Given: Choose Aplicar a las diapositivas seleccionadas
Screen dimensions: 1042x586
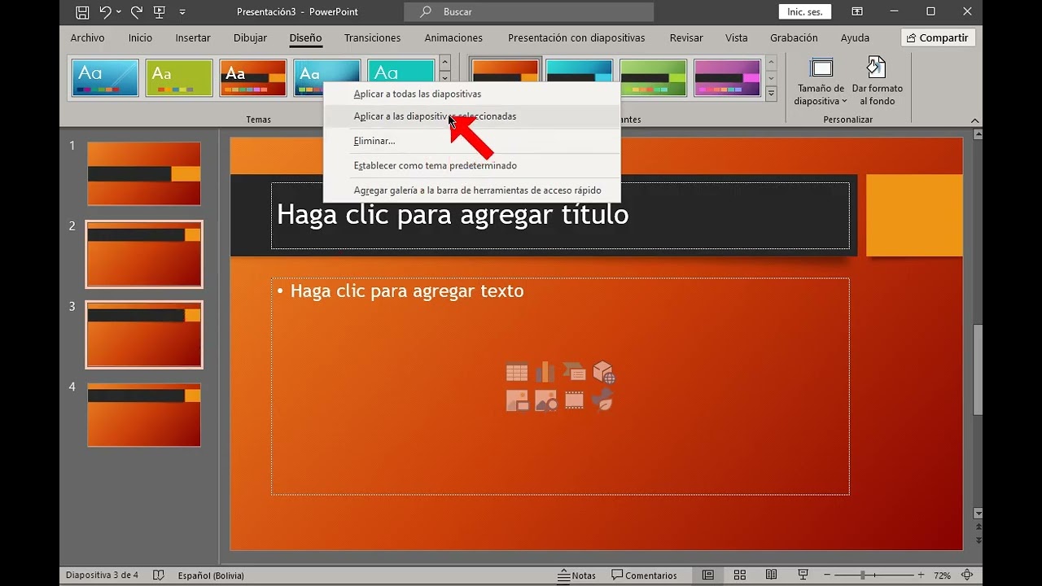Looking at the screenshot, I should [472, 116].
